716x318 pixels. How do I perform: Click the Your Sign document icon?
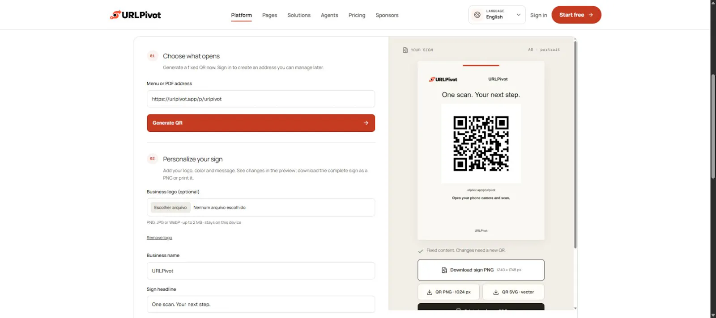coord(405,50)
